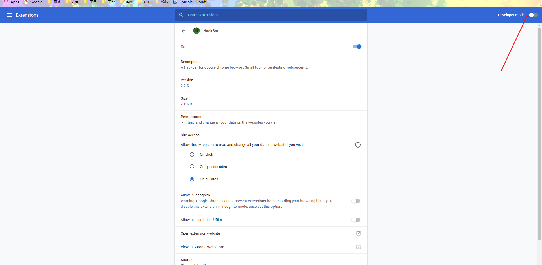Click the external link icon for extension website
This screenshot has width=542, height=265.
[359, 233]
